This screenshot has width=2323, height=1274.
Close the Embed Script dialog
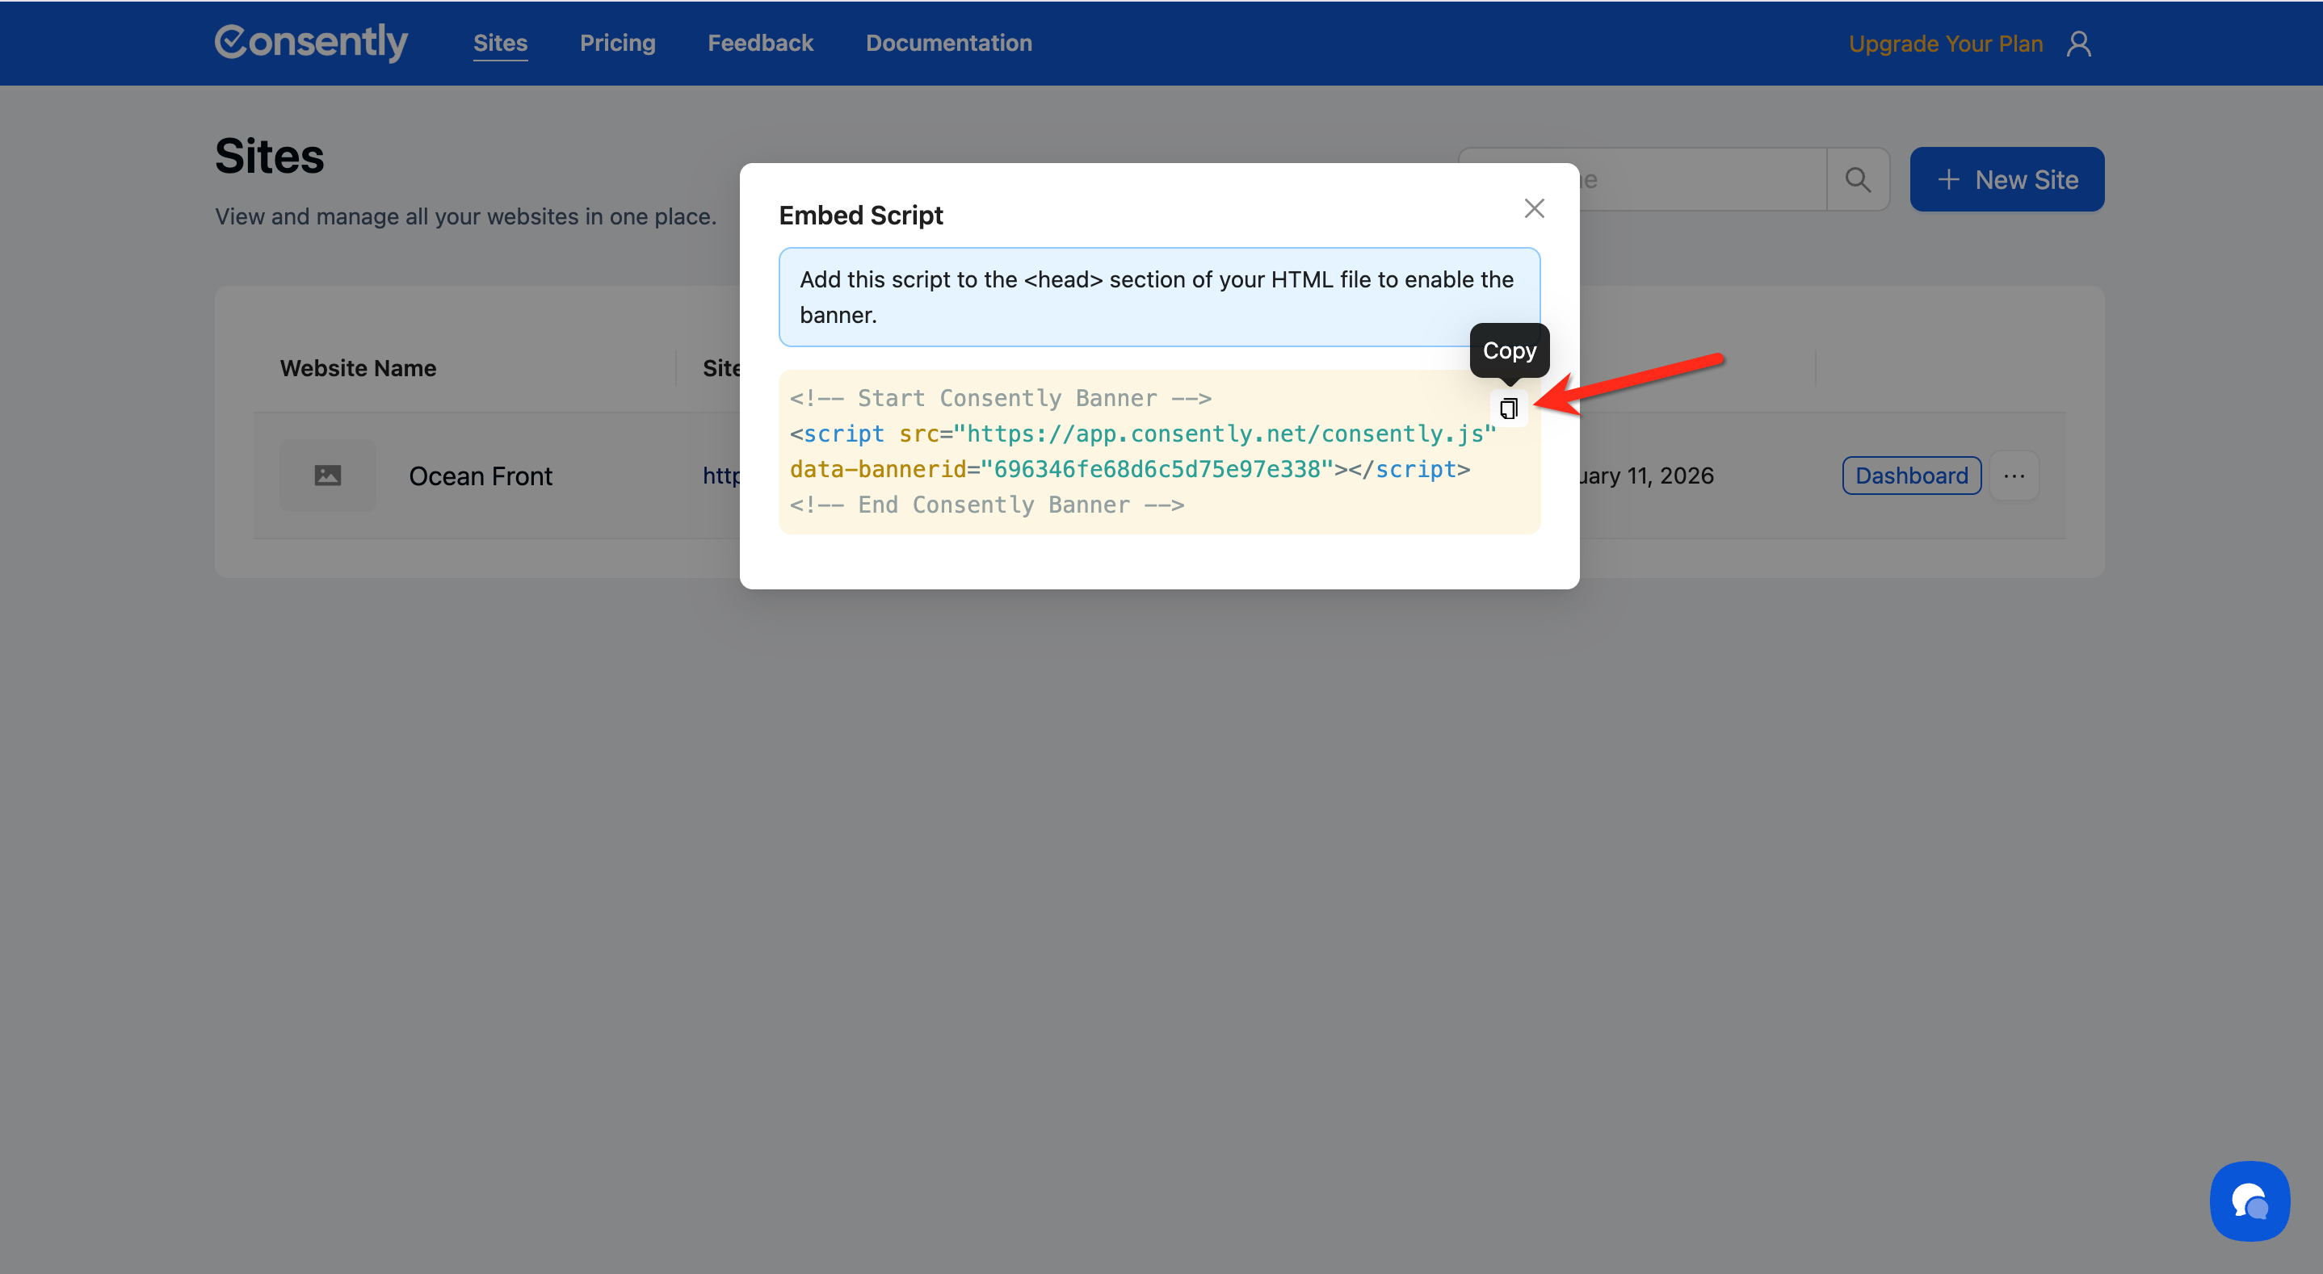pos(1534,208)
